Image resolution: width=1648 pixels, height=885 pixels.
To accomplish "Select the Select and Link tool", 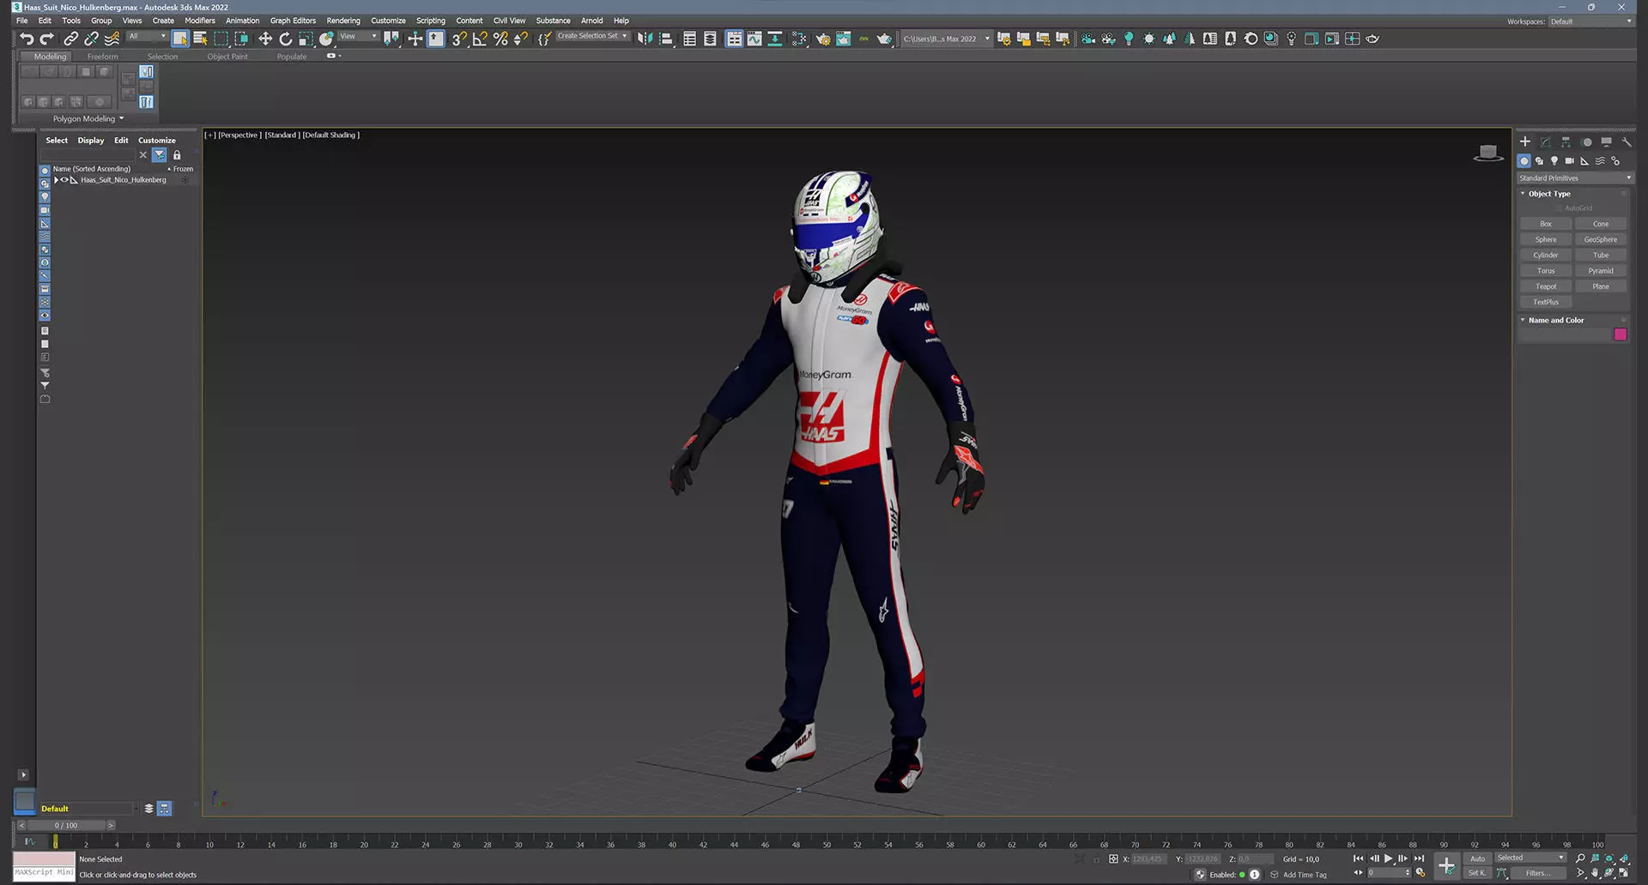I will click(71, 39).
